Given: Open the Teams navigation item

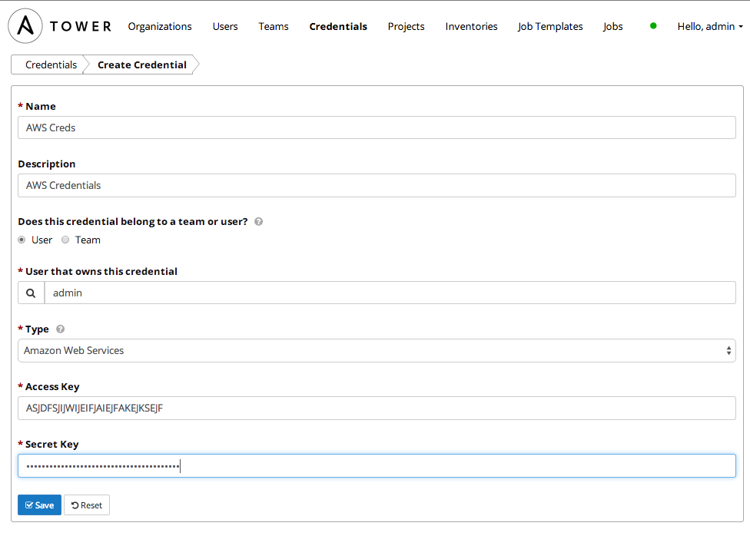Looking at the screenshot, I should point(273,26).
